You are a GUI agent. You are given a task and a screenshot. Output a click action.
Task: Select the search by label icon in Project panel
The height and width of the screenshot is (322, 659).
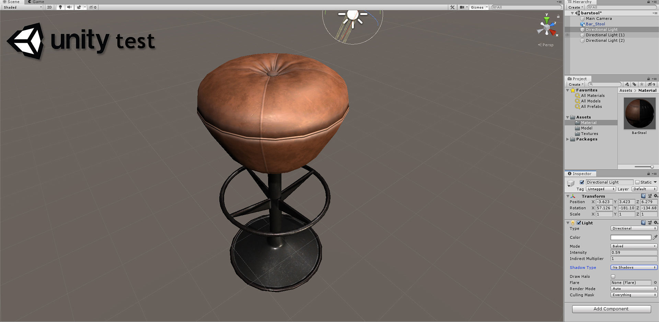[635, 84]
